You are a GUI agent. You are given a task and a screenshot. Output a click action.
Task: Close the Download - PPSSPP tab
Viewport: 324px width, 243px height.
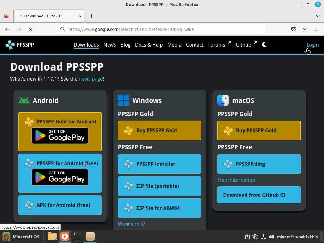pos(79,16)
